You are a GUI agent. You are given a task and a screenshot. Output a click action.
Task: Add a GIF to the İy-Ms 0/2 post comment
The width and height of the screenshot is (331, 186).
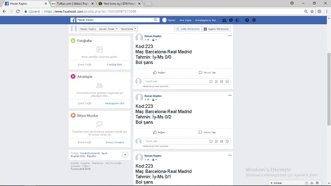coord(222,141)
